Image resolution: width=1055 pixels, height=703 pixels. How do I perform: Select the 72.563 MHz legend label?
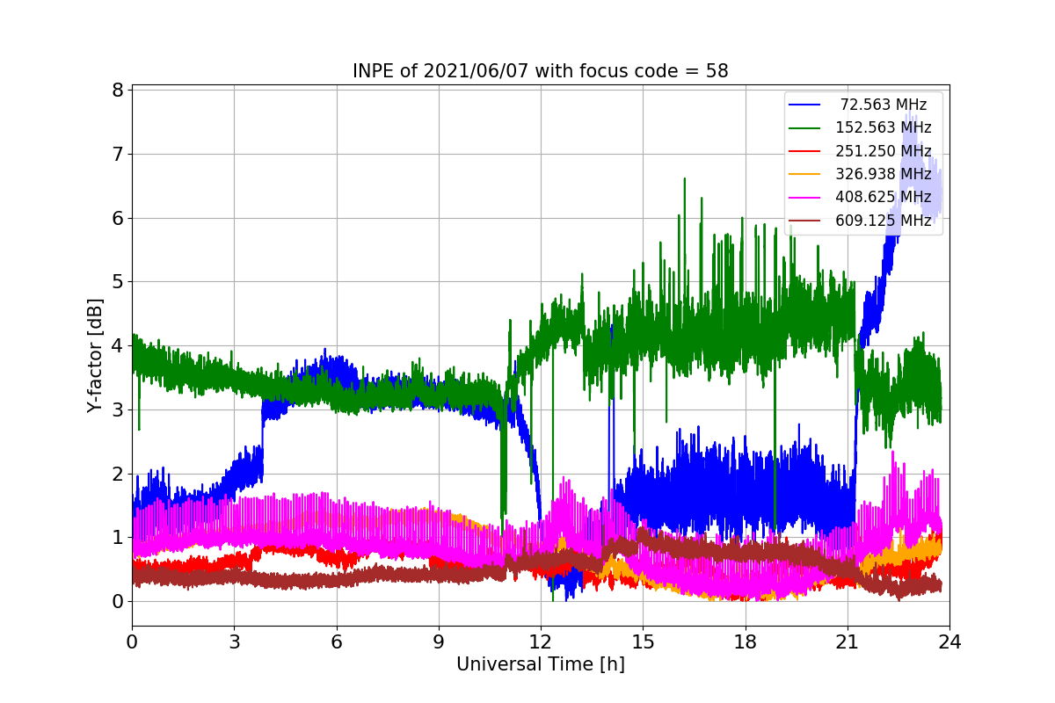pyautogui.click(x=884, y=105)
